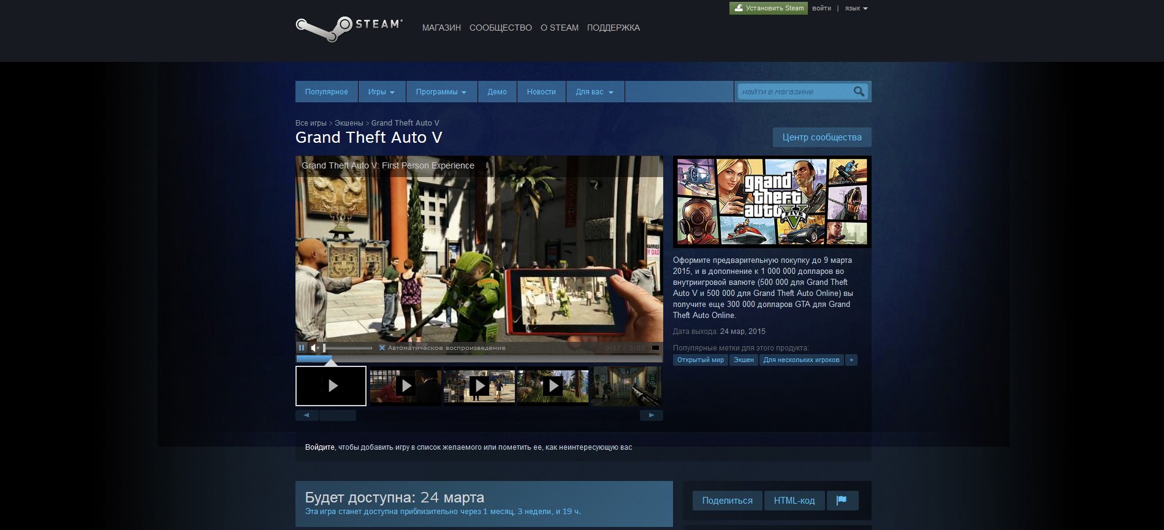The image size is (1164, 530).
Task: Click the Будет доступна: 24 марта heading
Action: tap(395, 498)
